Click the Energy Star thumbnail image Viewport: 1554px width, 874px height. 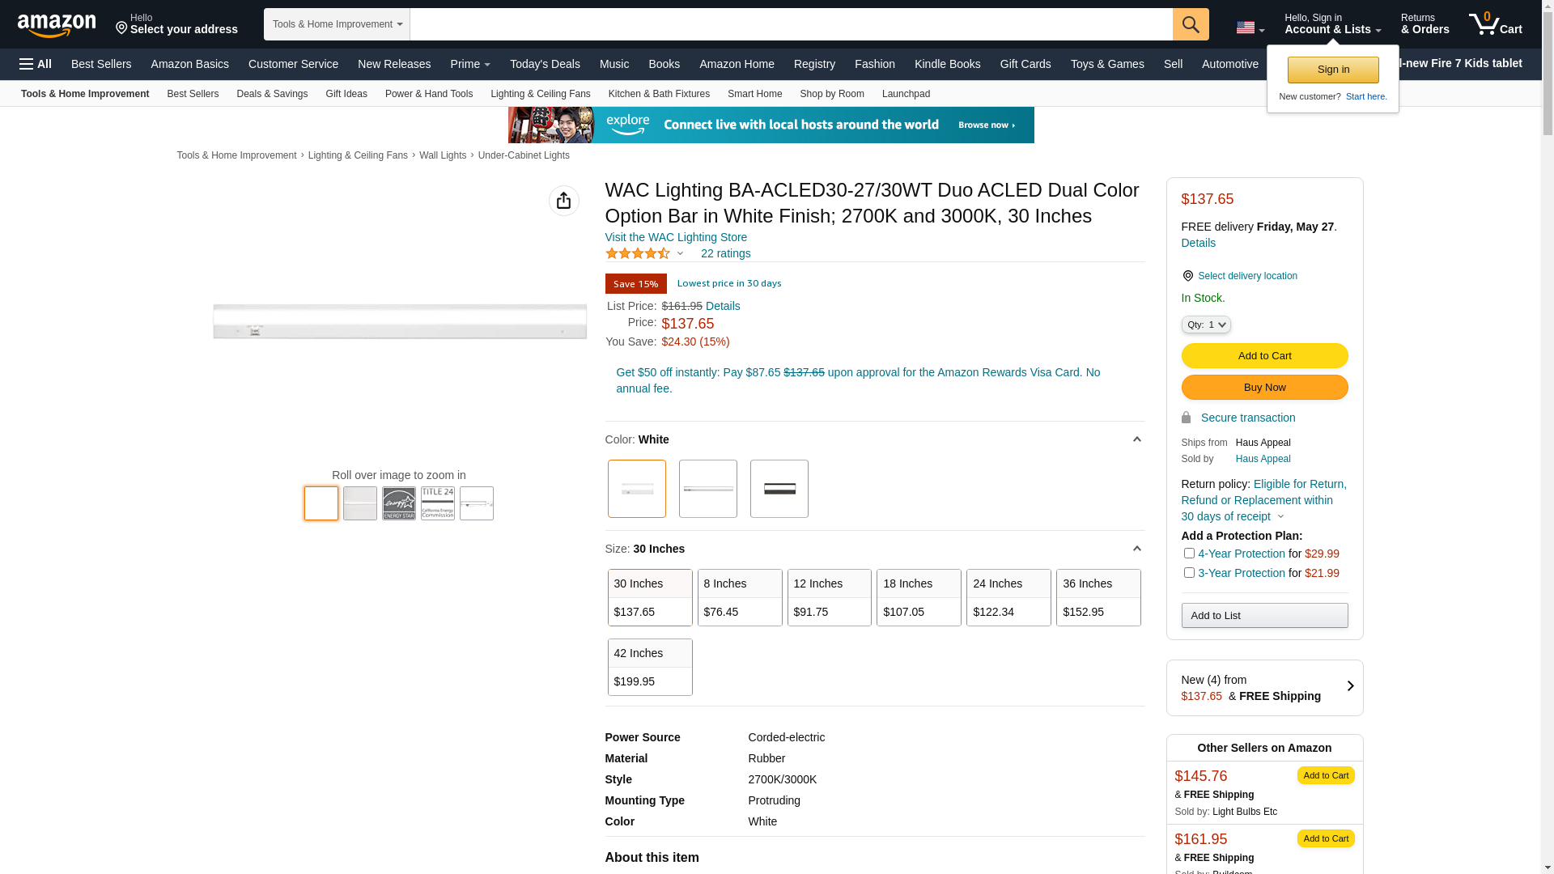(x=399, y=503)
